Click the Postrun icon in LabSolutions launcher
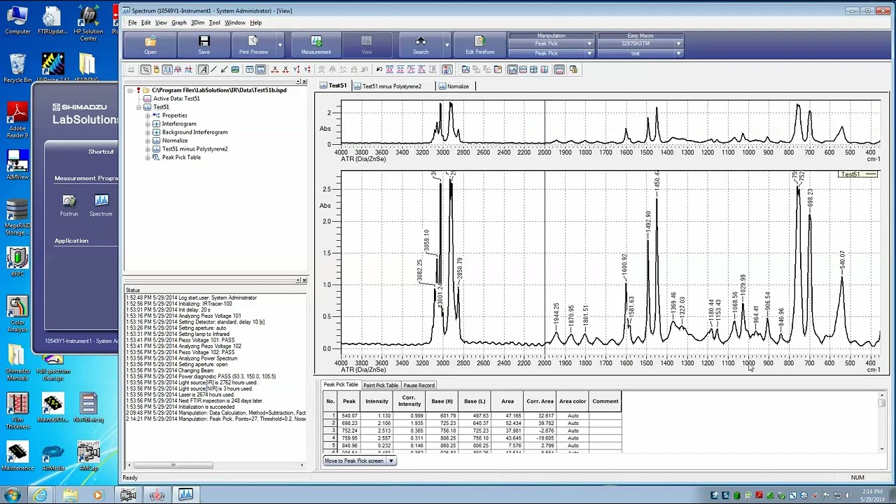This screenshot has height=504, width=896. pos(69,205)
